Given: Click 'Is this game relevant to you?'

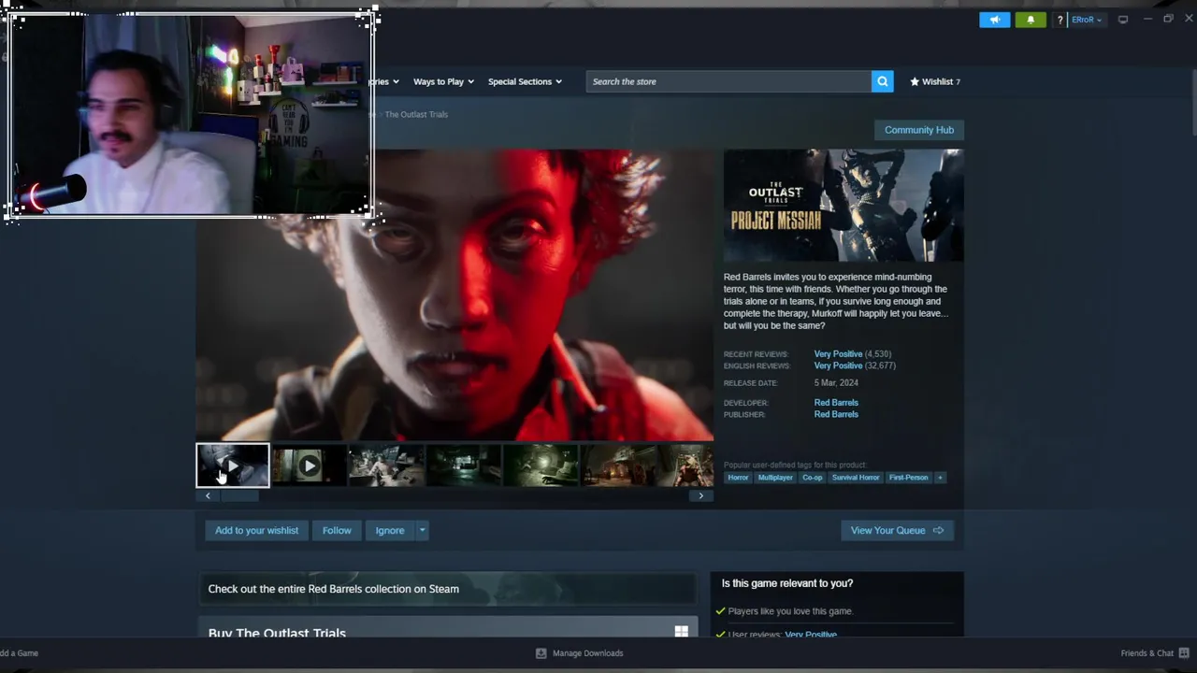Looking at the screenshot, I should (787, 583).
